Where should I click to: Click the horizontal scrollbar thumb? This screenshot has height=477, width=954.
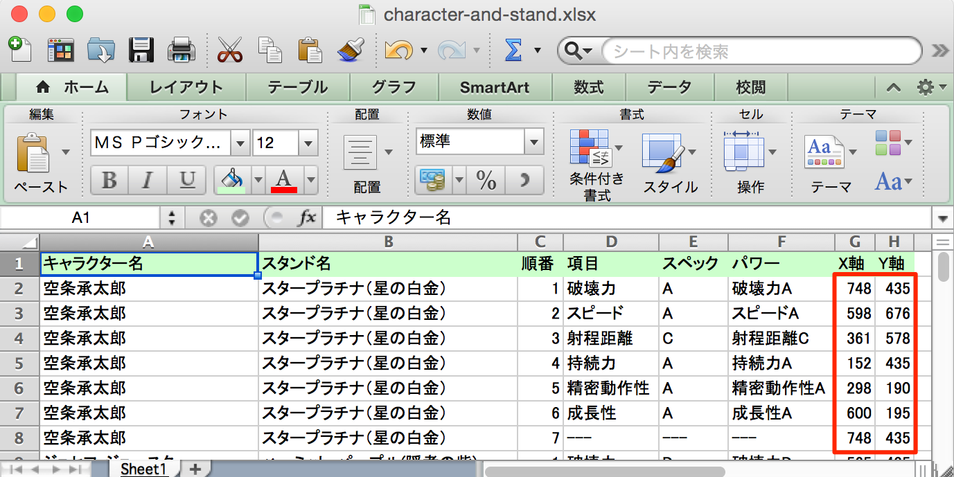pos(604,471)
